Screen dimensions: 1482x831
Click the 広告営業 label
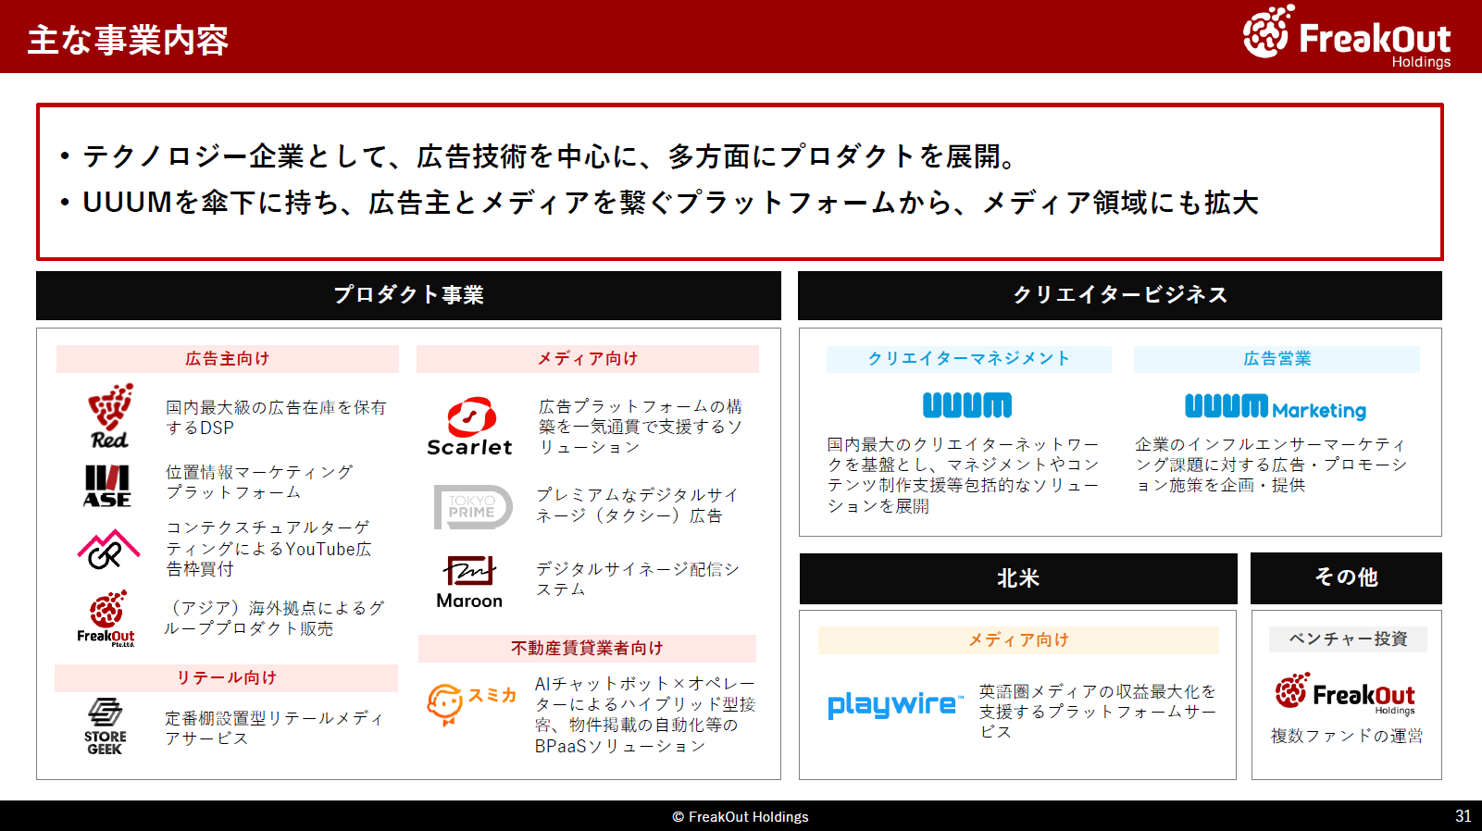pos(1277,359)
